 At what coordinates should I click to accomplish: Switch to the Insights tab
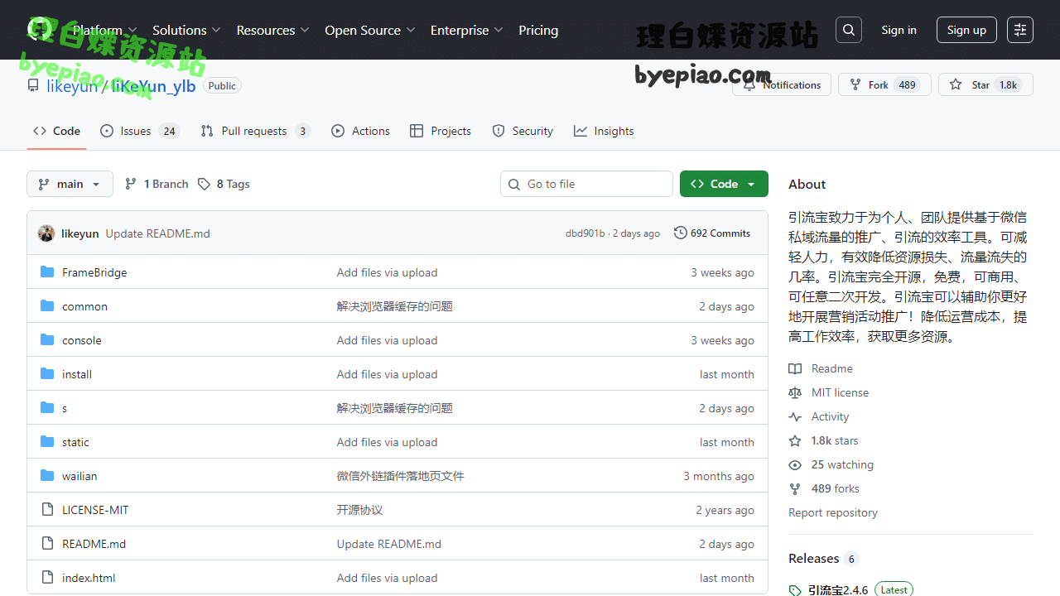click(604, 131)
